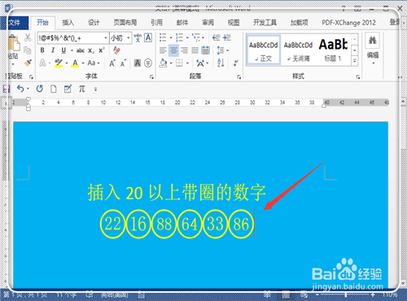Sort paragraphs A to Z icon
Screen dimensions: 407x301
[221, 63]
